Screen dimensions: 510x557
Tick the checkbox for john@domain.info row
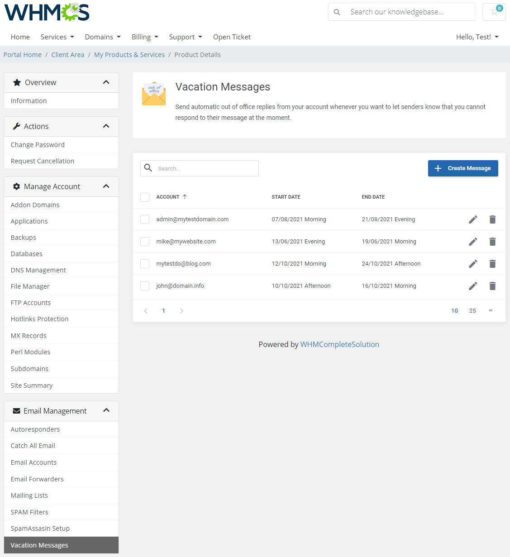[x=145, y=286]
